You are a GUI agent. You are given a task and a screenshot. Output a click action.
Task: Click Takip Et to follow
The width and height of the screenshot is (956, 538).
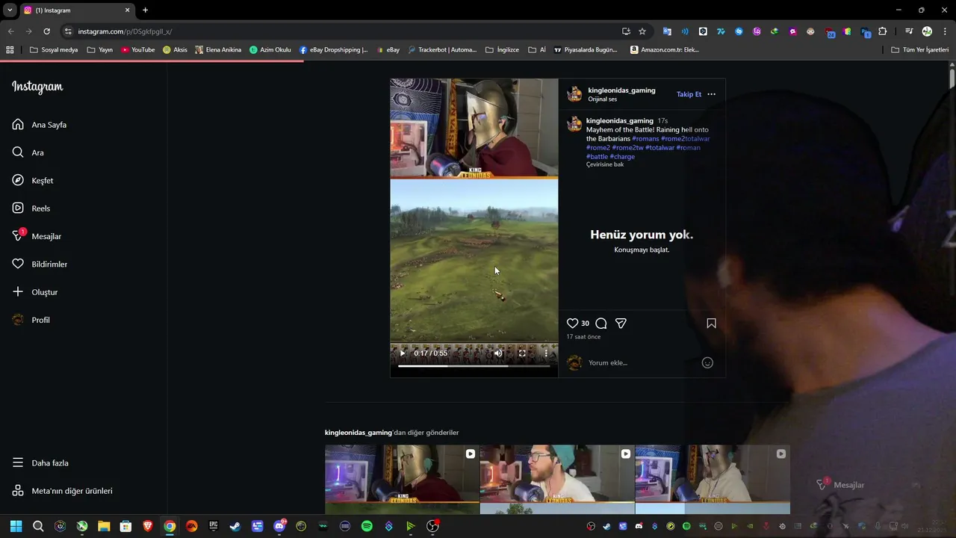click(689, 94)
